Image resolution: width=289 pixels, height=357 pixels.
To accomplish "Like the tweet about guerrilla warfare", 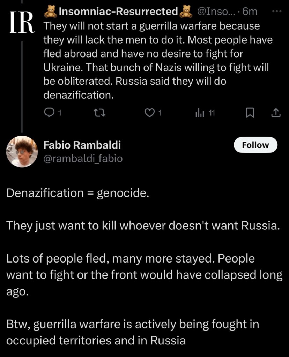I will pyautogui.click(x=150, y=112).
